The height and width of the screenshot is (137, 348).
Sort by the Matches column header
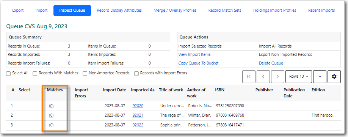click(55, 90)
